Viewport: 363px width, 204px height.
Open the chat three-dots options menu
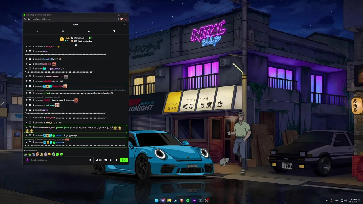click(124, 25)
